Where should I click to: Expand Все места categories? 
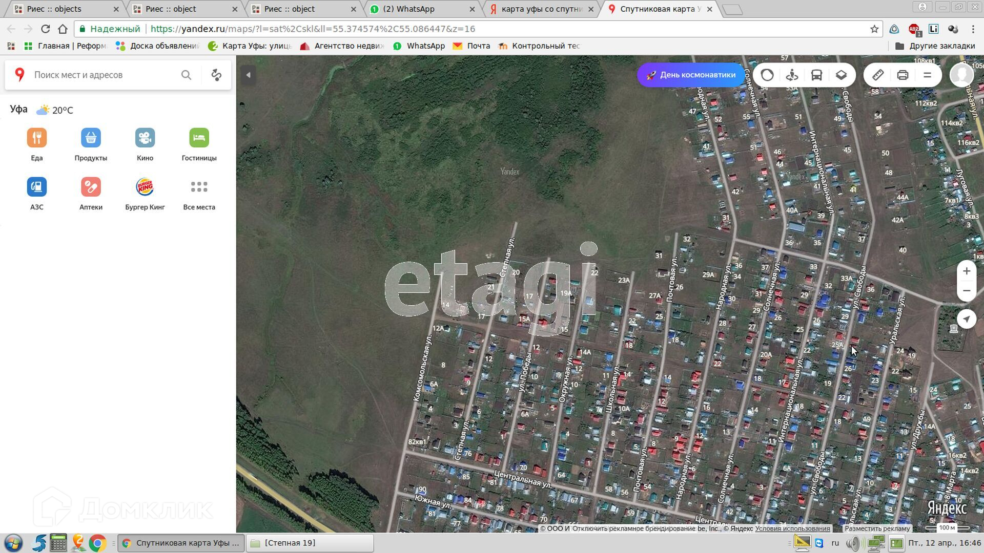[199, 194]
